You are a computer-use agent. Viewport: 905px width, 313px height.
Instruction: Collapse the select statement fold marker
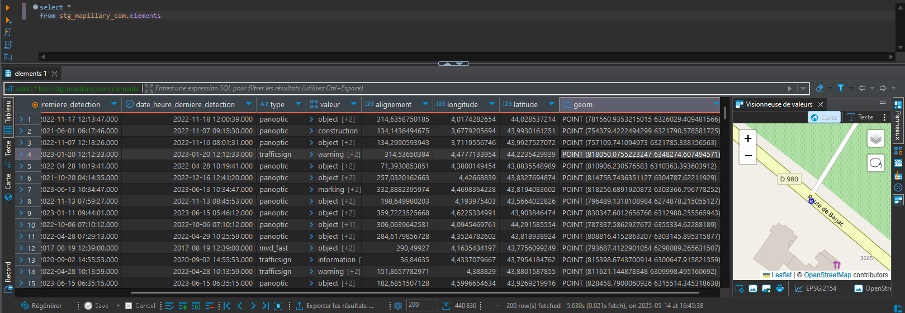tap(36, 7)
